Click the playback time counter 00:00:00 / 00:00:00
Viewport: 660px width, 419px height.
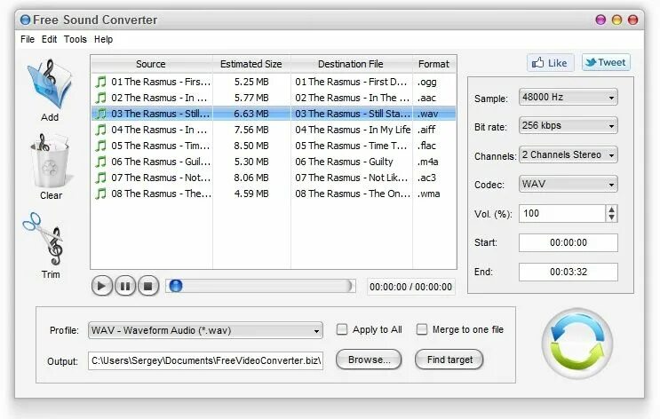click(x=410, y=287)
